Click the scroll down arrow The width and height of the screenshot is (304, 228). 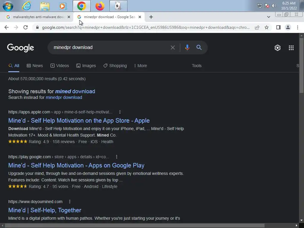pyautogui.click(x=301, y=220)
